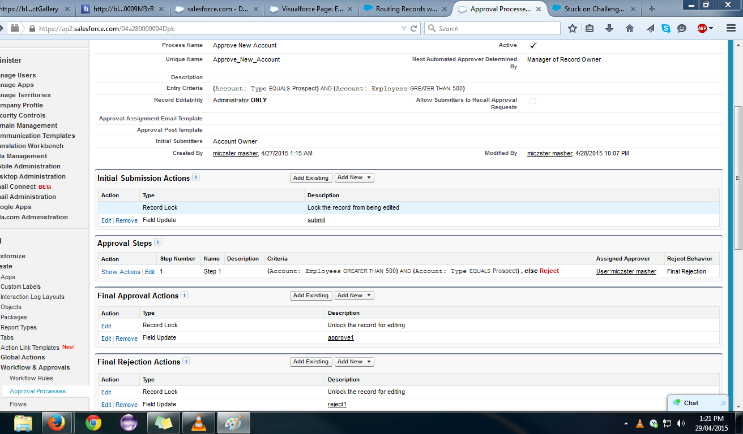Open Sticky Notes from the taskbar
This screenshot has width=743, height=434.
pos(164,423)
